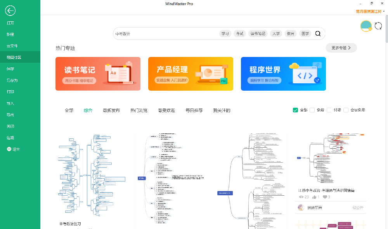Open the 产品经理 topic banner
The width and height of the screenshot is (388, 229).
pos(191,74)
